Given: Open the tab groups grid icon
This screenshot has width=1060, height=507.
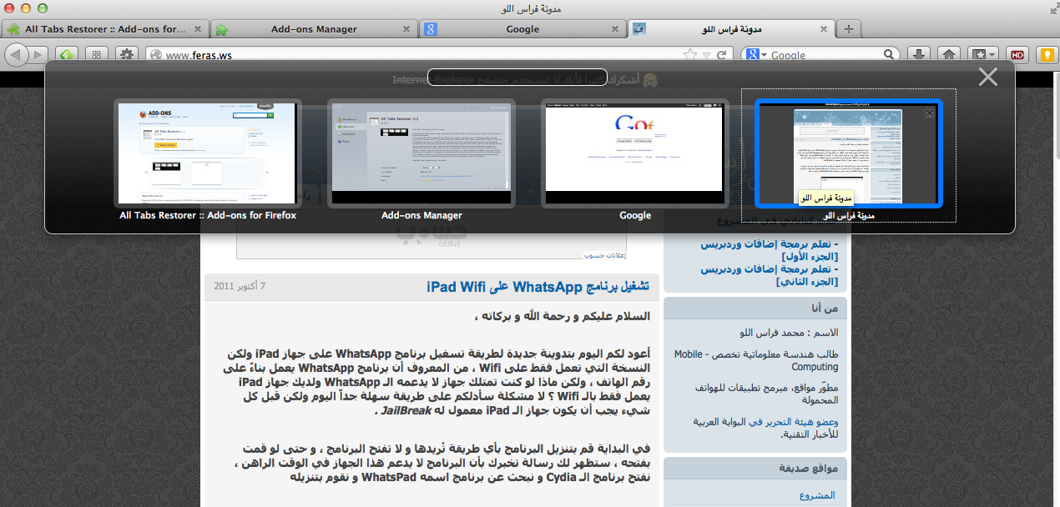Looking at the screenshot, I should coord(97,55).
